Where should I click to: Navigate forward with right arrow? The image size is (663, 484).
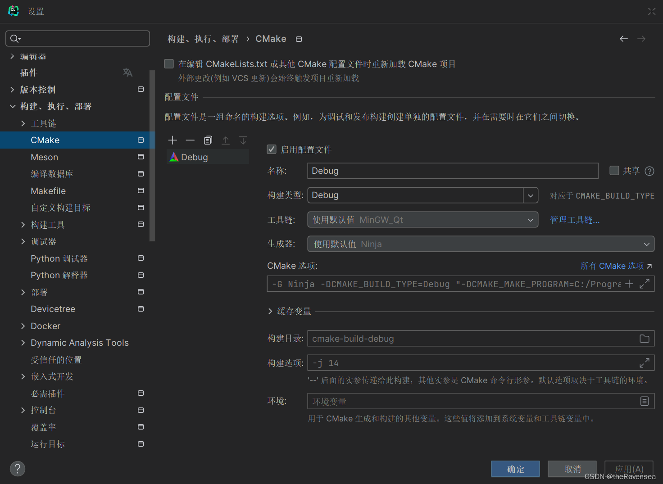pyautogui.click(x=641, y=39)
